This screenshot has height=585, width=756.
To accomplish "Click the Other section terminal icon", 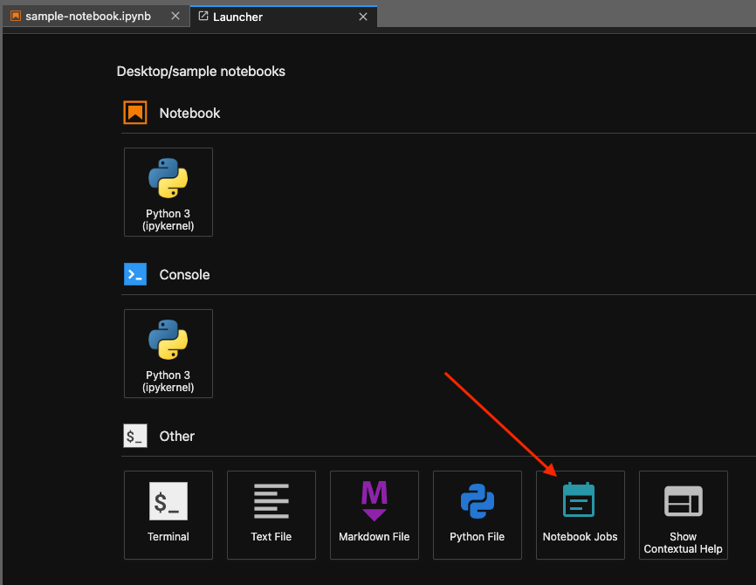I will point(135,436).
